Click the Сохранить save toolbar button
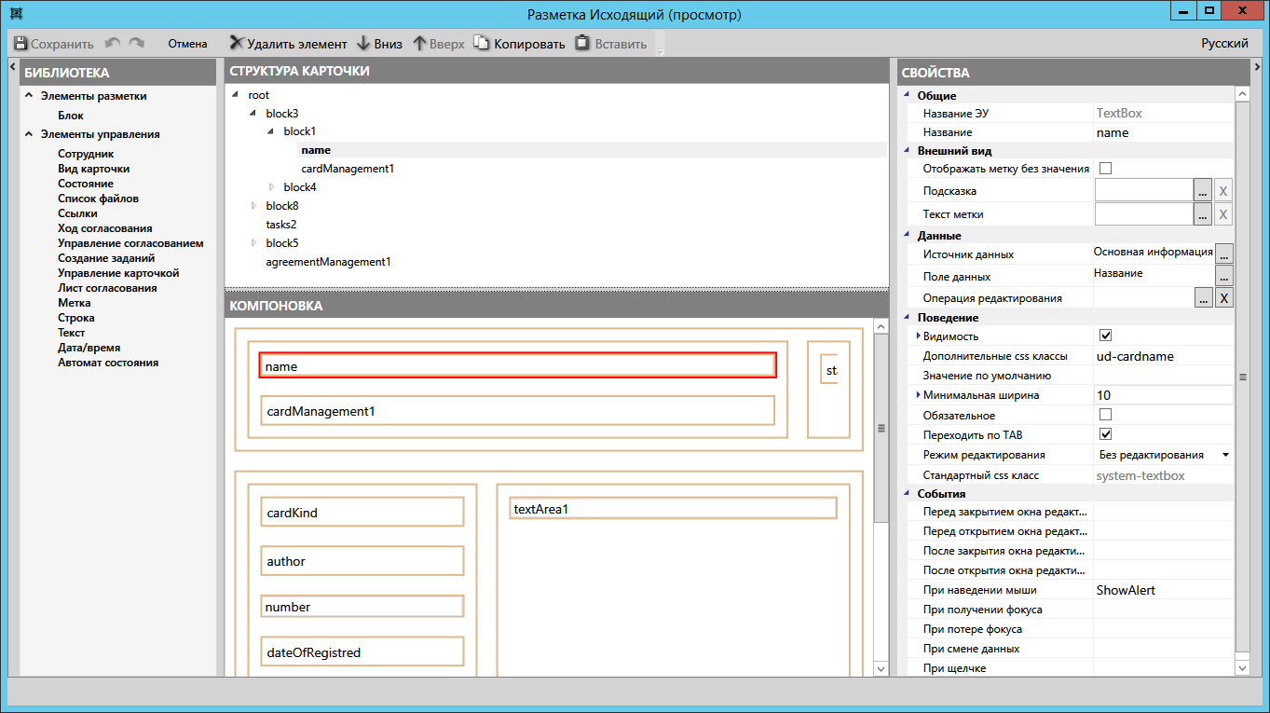 point(54,44)
